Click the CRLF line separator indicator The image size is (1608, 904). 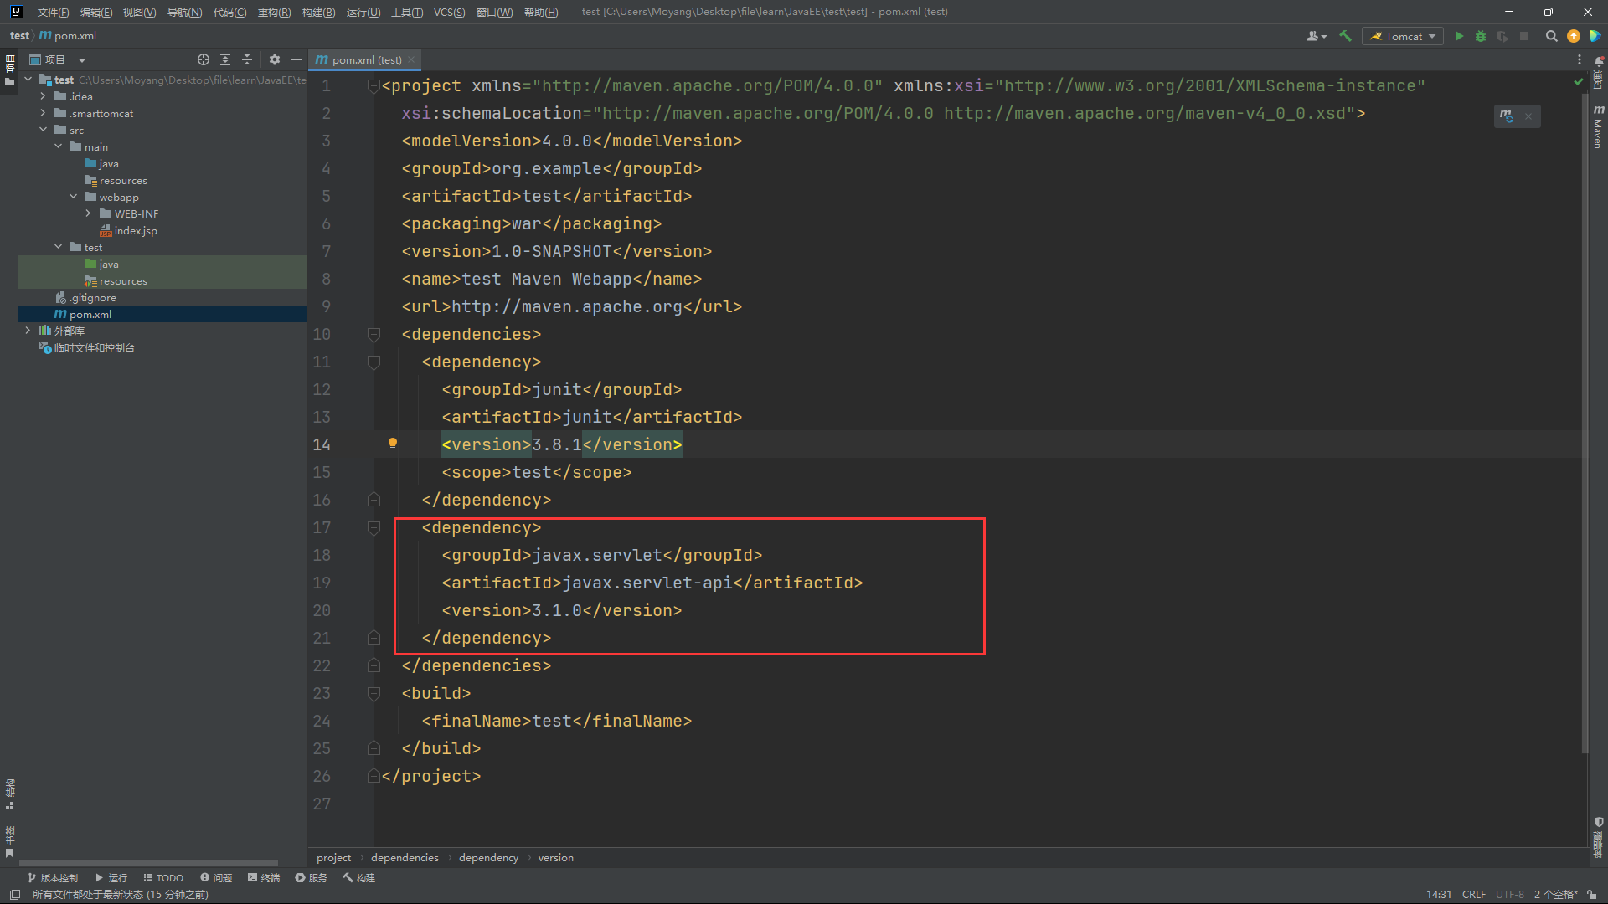[1474, 895]
